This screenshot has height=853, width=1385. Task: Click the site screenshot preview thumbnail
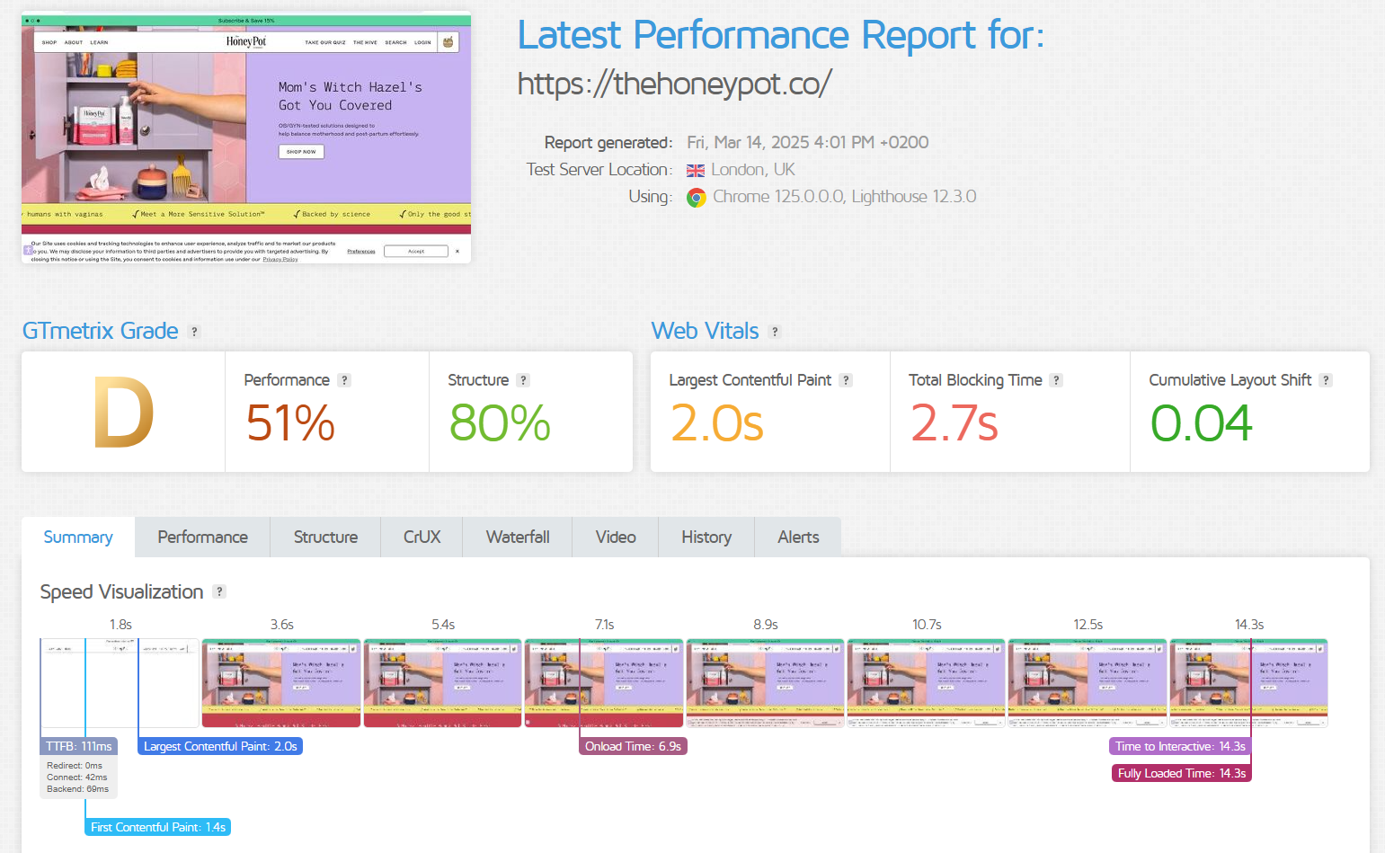pyautogui.click(x=246, y=138)
